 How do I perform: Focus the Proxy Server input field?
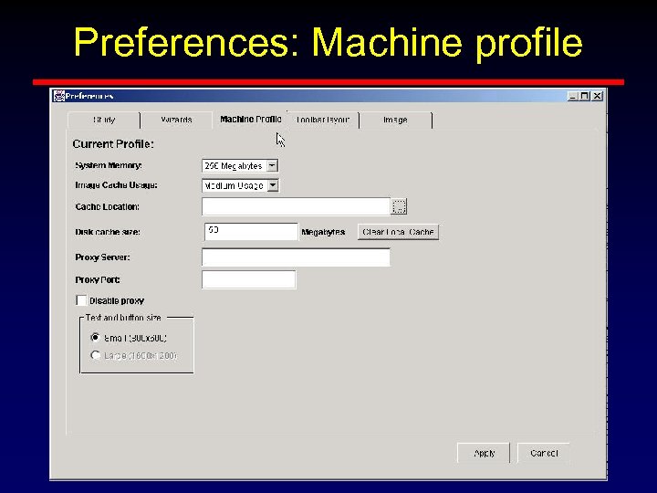pos(296,257)
